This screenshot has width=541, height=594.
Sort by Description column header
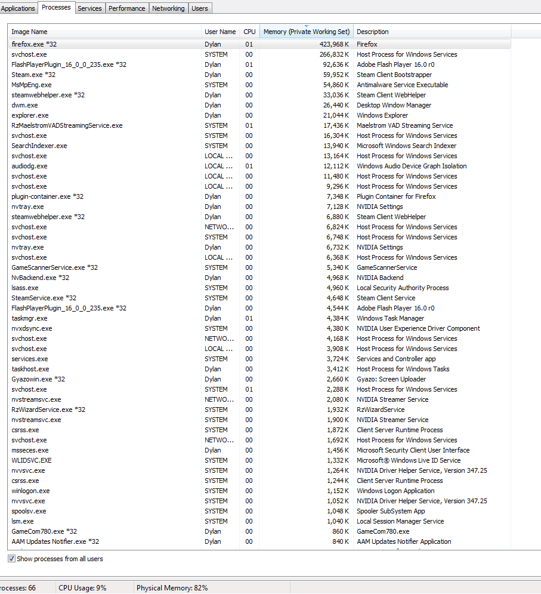(432, 32)
